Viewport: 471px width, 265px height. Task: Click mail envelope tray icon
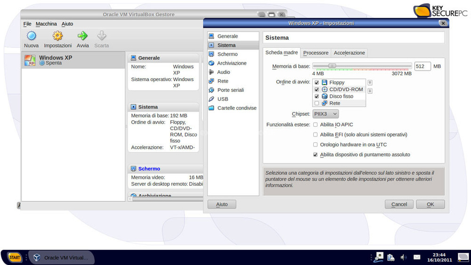point(417,257)
